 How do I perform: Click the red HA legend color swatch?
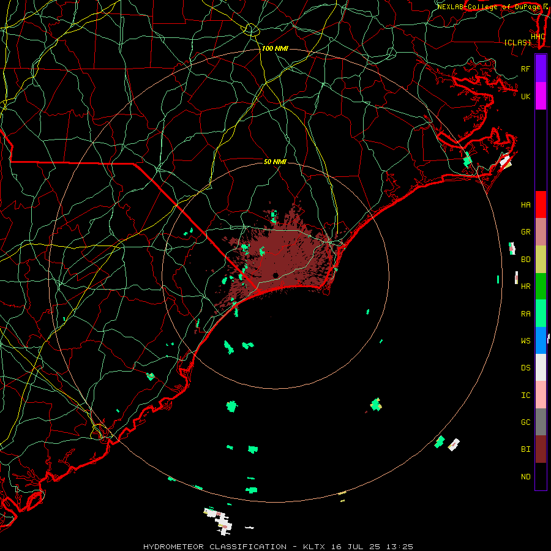[x=541, y=204]
